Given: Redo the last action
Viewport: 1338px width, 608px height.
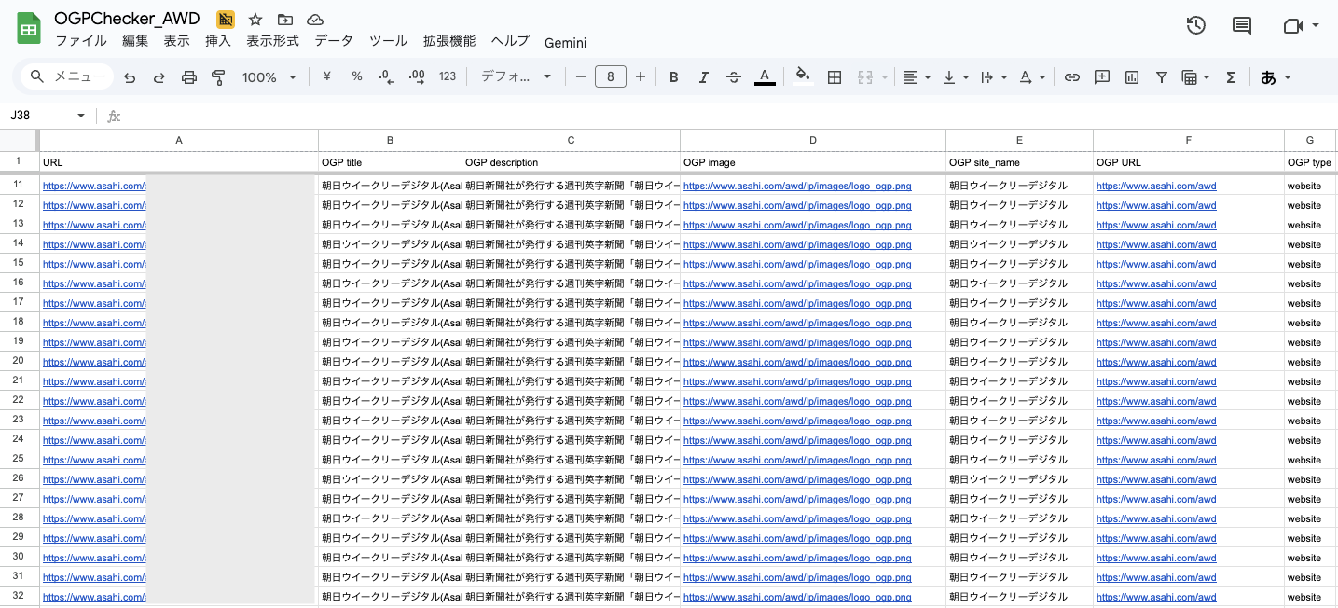Looking at the screenshot, I should point(159,77).
